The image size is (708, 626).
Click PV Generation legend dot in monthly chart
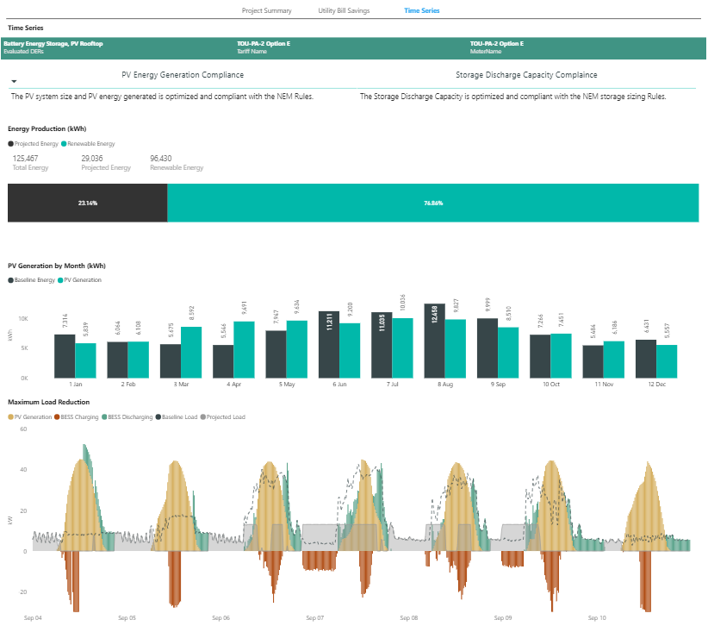[60, 280]
